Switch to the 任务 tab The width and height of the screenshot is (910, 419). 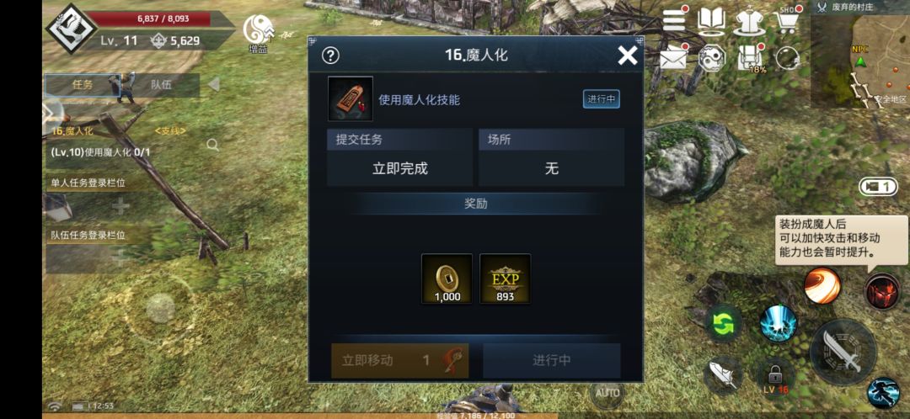tap(83, 85)
